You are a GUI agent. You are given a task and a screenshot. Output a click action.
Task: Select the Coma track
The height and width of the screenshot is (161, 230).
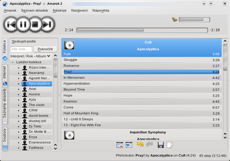[x=141, y=108]
